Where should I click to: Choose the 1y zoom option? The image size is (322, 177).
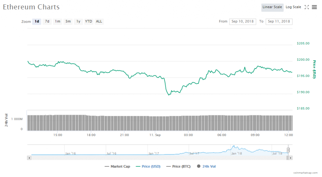[x=78, y=22]
